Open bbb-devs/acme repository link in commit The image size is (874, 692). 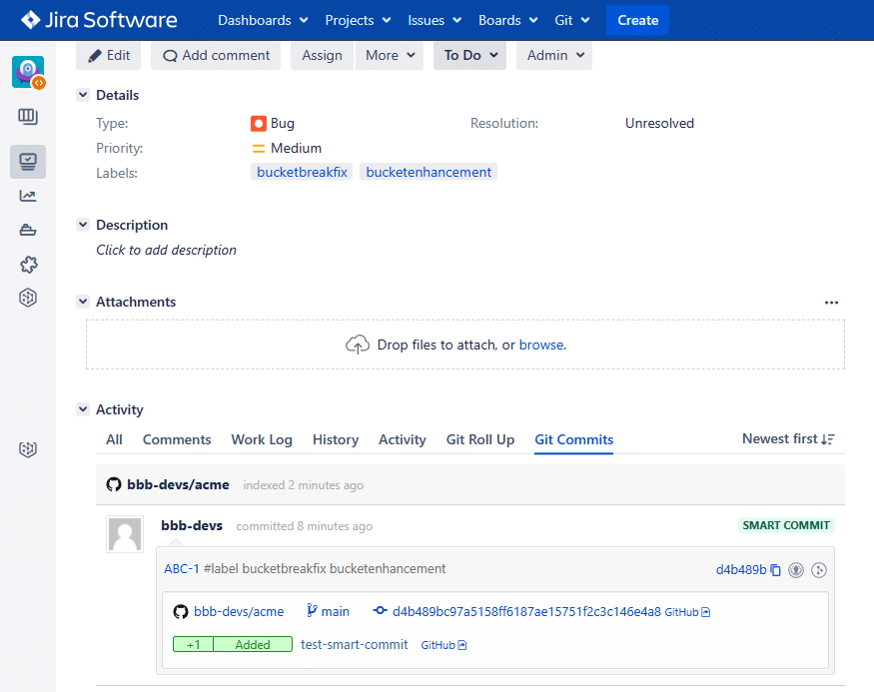(239, 612)
